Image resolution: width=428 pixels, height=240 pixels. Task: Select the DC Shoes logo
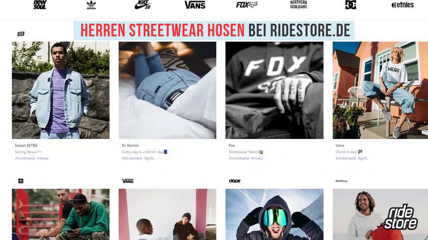pyautogui.click(x=350, y=5)
